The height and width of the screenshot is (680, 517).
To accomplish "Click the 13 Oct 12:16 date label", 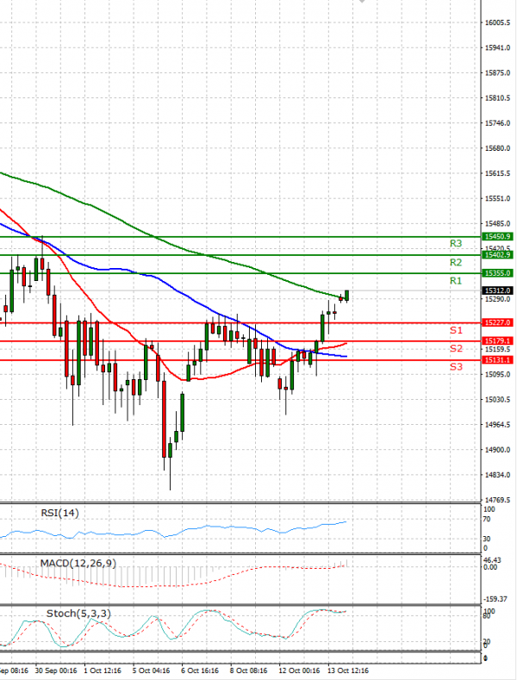I will tap(348, 671).
